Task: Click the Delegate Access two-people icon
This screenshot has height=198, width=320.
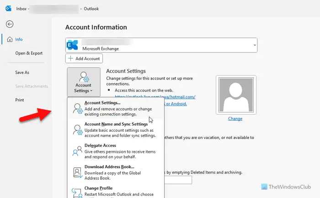Action: 77,151
